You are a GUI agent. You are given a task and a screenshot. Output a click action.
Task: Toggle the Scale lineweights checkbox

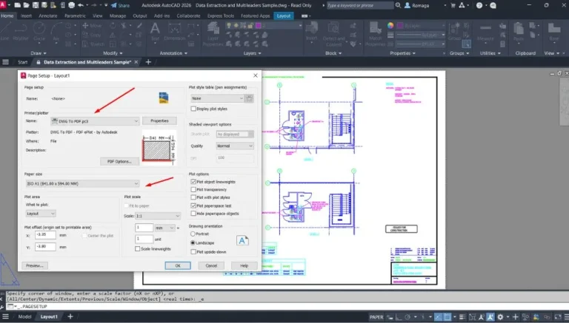[138, 249]
